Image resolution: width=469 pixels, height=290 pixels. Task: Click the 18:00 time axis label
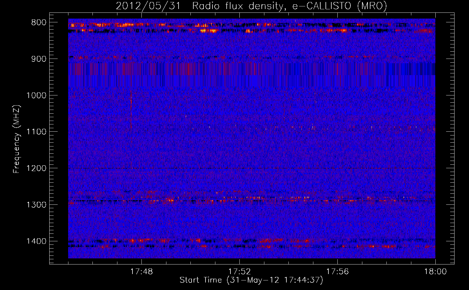pos(435,272)
